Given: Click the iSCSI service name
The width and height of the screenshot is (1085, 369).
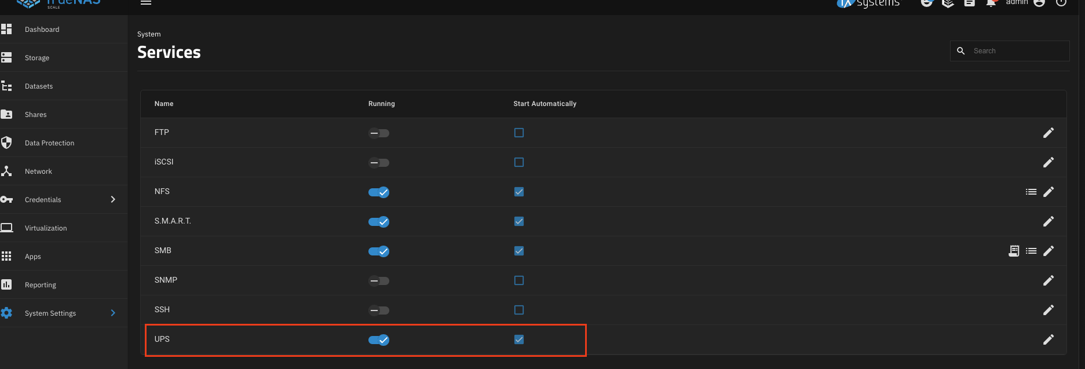Looking at the screenshot, I should [x=164, y=162].
